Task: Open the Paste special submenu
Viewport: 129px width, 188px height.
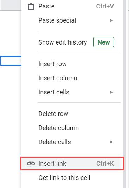Action: pyautogui.click(x=72, y=20)
